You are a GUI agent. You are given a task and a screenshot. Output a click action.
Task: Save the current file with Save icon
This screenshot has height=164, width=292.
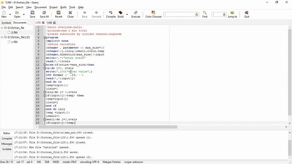pos(32,14)
